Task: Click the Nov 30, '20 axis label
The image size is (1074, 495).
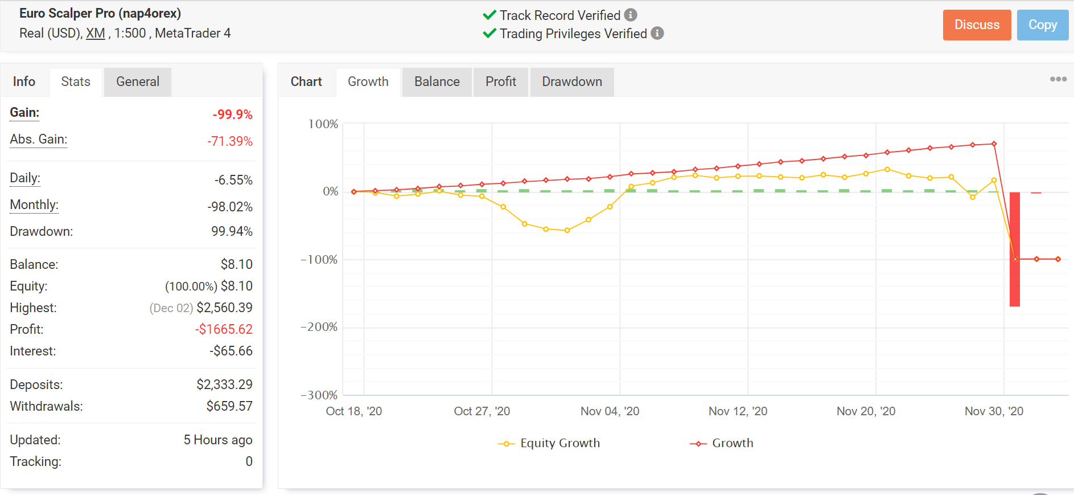Action: click(994, 411)
